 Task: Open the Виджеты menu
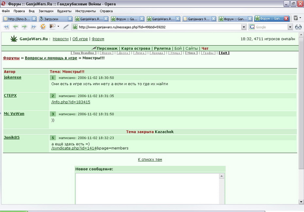click(x=64, y=11)
